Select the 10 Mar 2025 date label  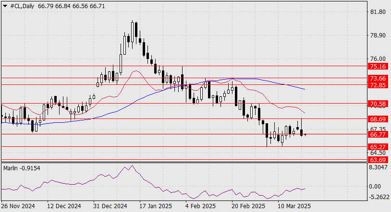coord(294,206)
